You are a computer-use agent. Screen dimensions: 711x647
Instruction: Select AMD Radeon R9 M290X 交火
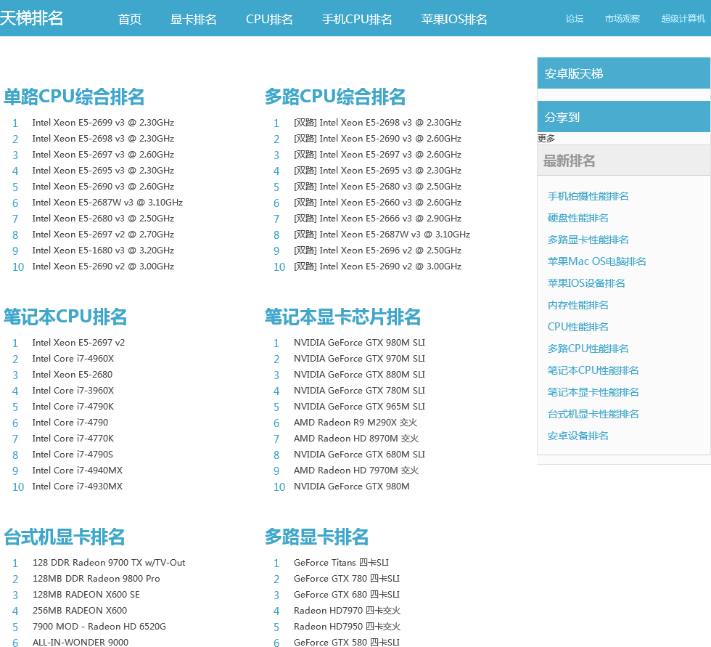coord(355,423)
